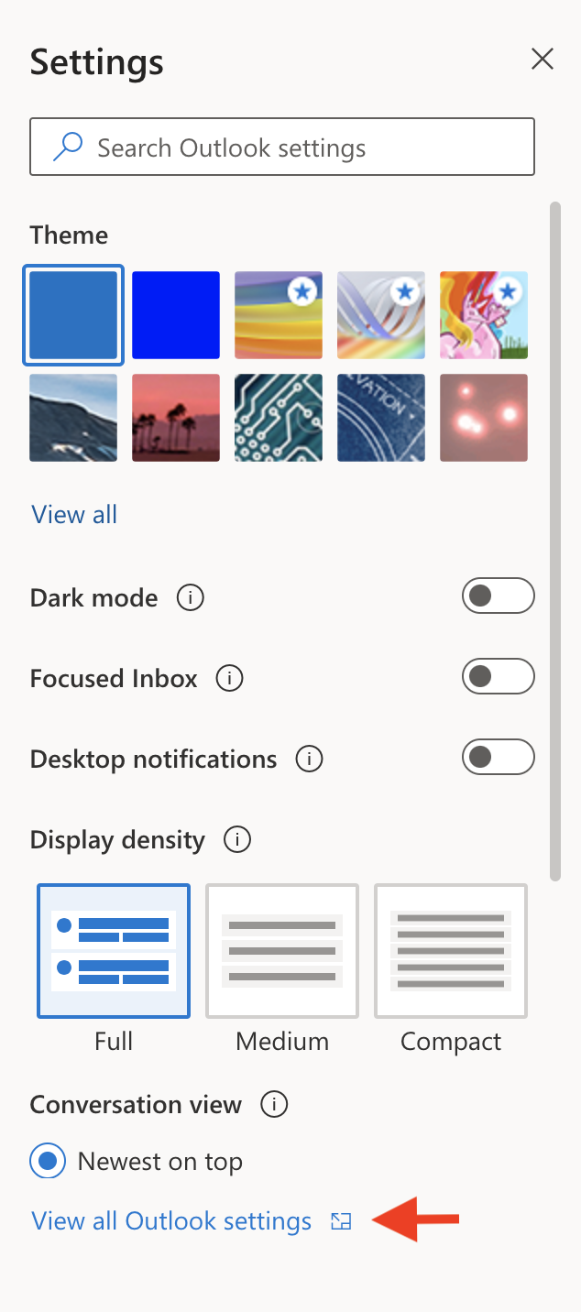Enable the Focused Inbox toggle
This screenshot has width=581, height=1312.
(498, 676)
